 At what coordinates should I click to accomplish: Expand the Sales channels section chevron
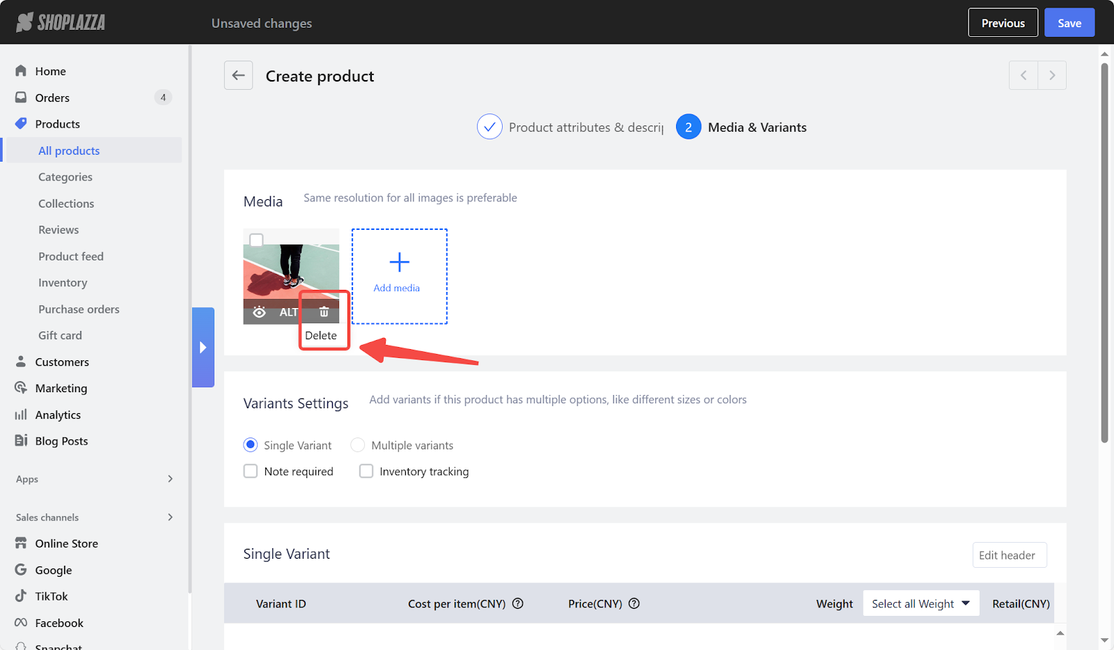tap(171, 517)
